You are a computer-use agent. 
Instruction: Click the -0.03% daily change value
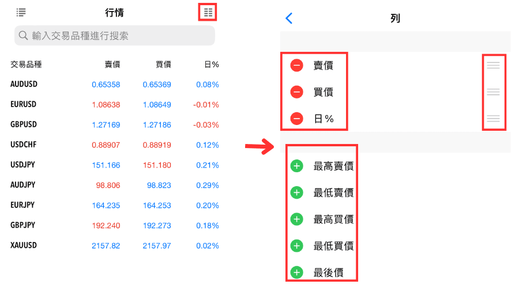pyautogui.click(x=206, y=125)
